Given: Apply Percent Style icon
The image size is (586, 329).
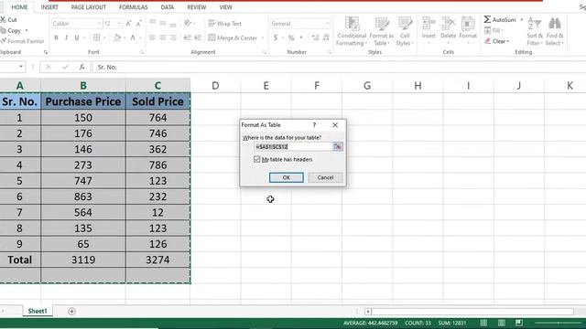Looking at the screenshot, I should (x=291, y=37).
